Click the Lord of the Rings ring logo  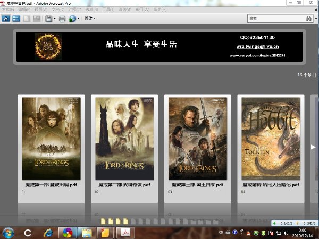tap(48, 47)
